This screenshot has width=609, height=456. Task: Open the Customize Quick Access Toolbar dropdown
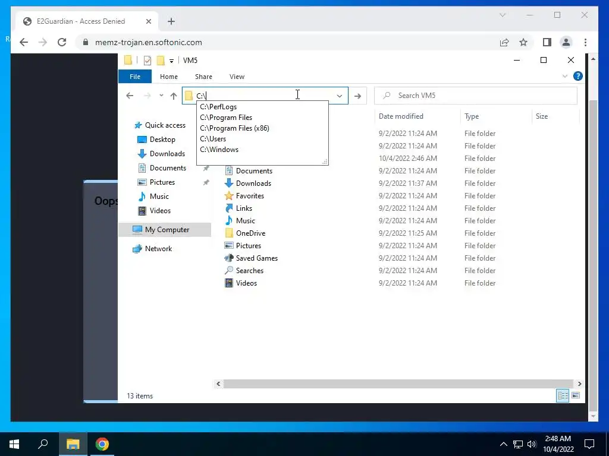point(171,61)
